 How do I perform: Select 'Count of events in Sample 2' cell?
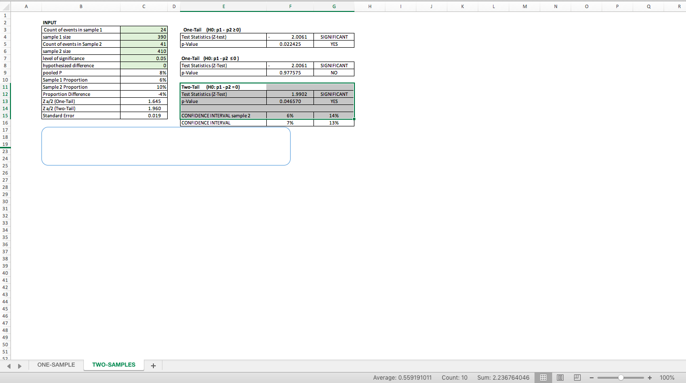pyautogui.click(x=81, y=44)
